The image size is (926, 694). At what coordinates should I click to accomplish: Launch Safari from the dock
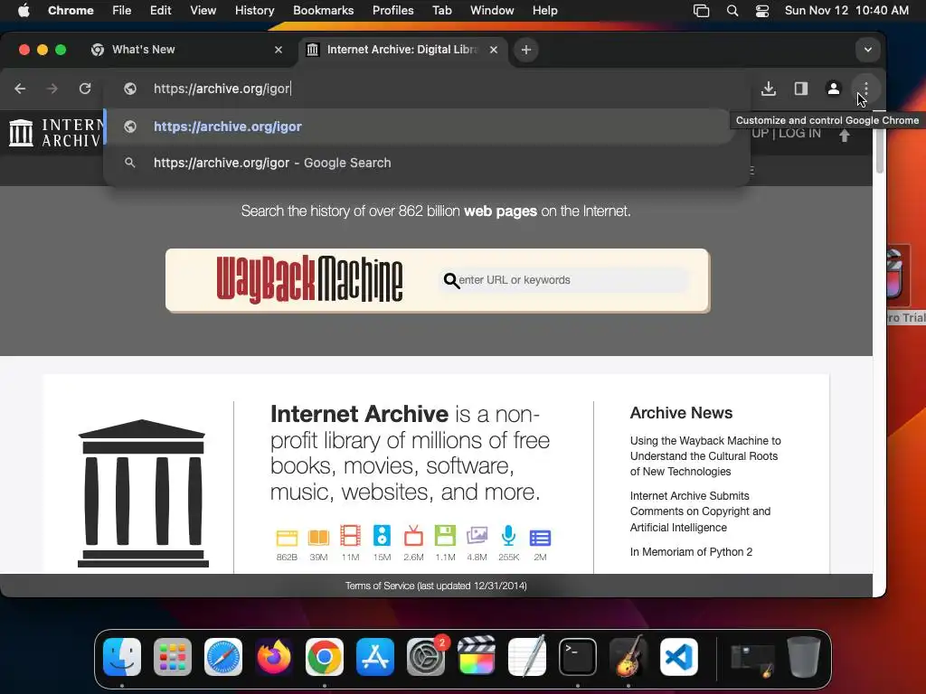[x=223, y=657]
